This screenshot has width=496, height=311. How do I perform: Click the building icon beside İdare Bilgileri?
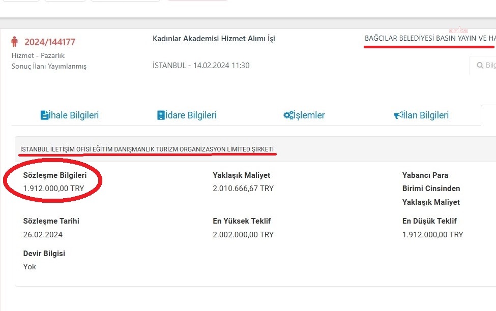point(161,115)
